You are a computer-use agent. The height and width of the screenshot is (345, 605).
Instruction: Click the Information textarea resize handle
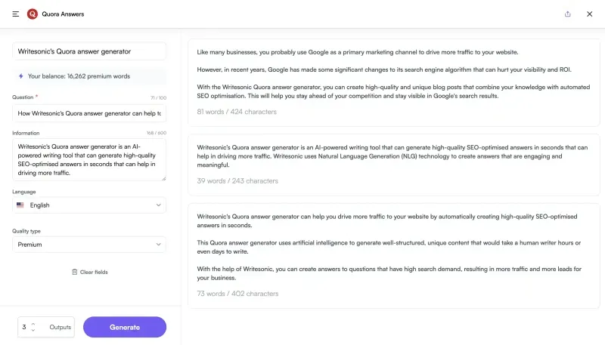point(164,179)
